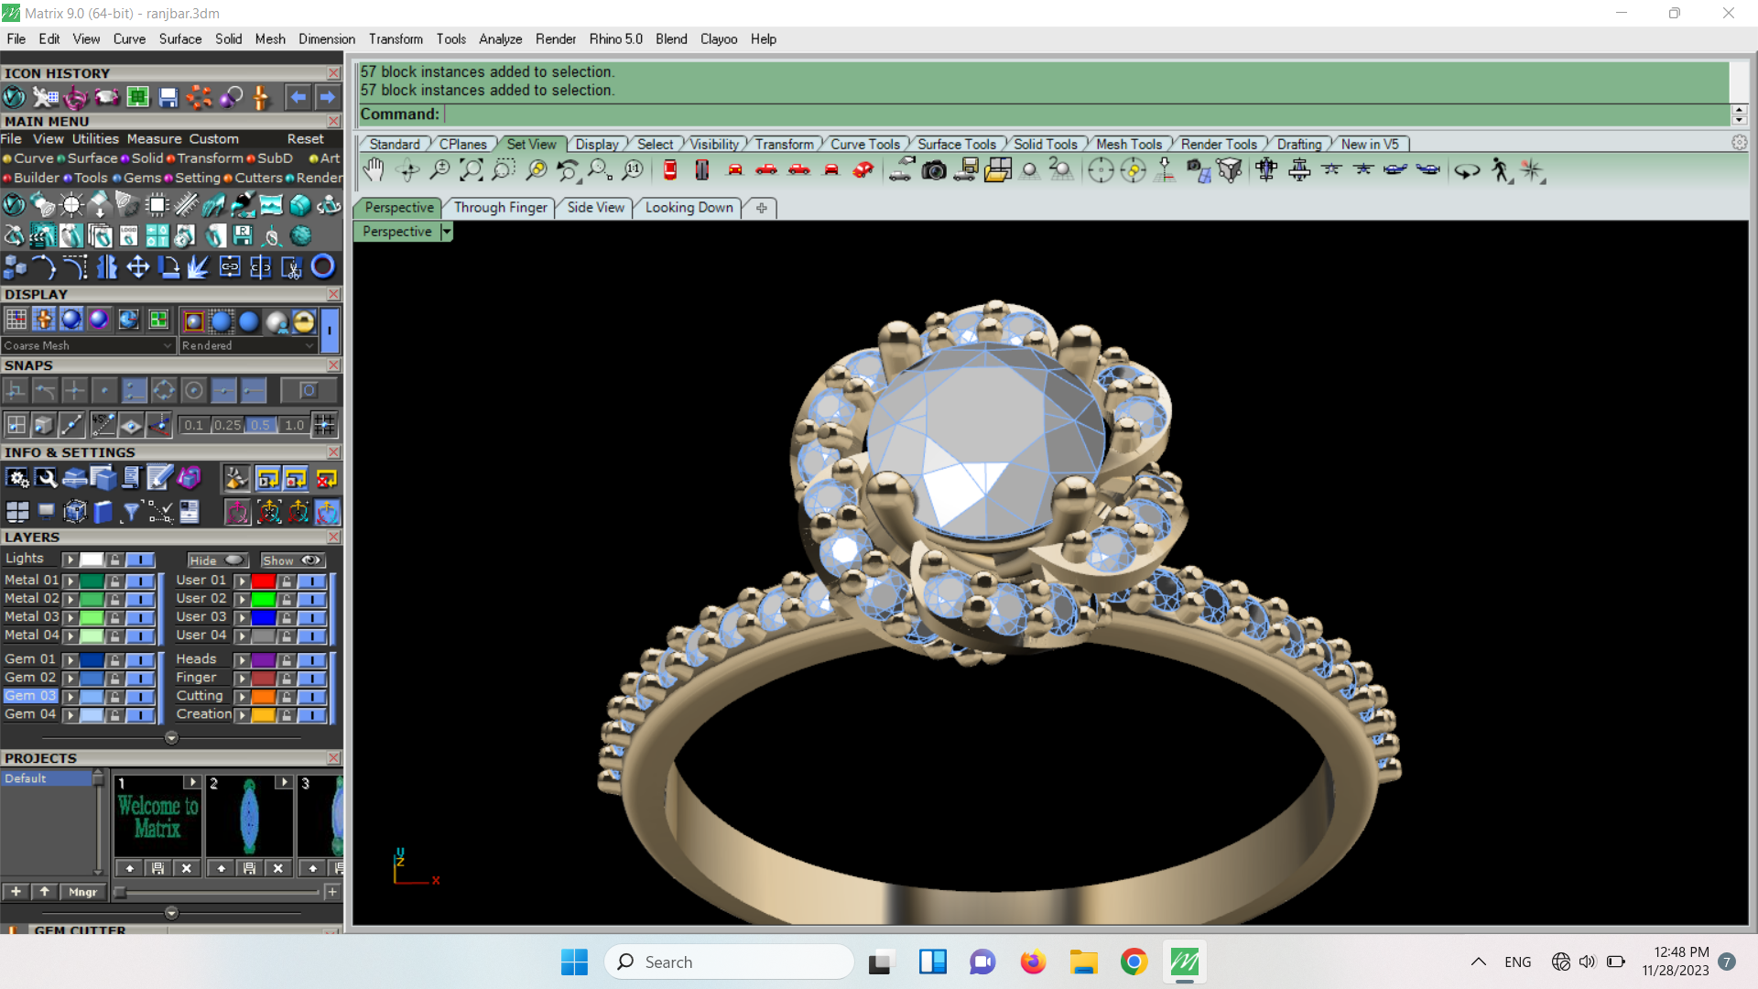The image size is (1758, 989).
Task: Select the red car perspective view icon
Action: [863, 170]
